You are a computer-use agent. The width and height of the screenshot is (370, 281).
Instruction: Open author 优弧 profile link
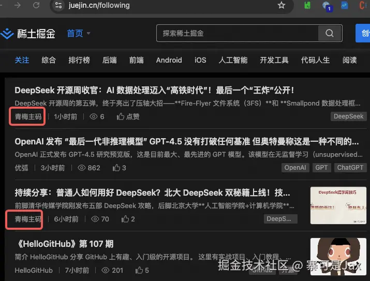click(x=22, y=168)
